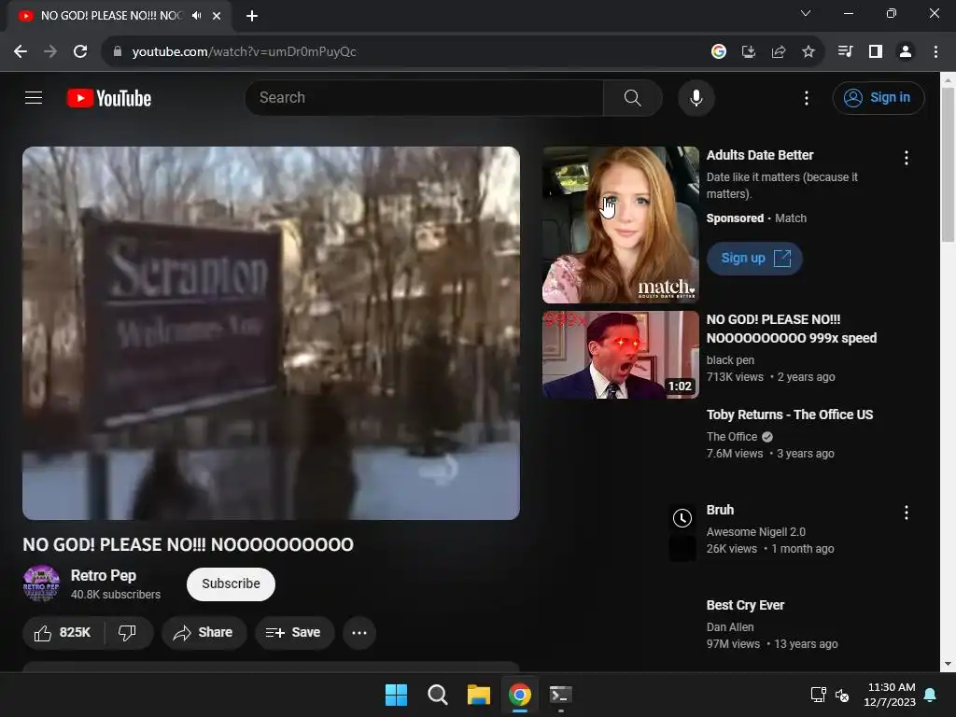Dislike the video with thumbs down

pos(127,633)
